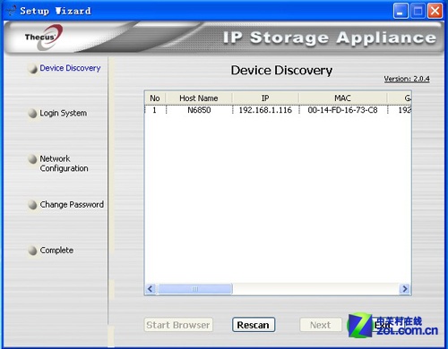The height and width of the screenshot is (349, 448).
Task: Click the Thecus logo icon
Action: pyautogui.click(x=44, y=38)
